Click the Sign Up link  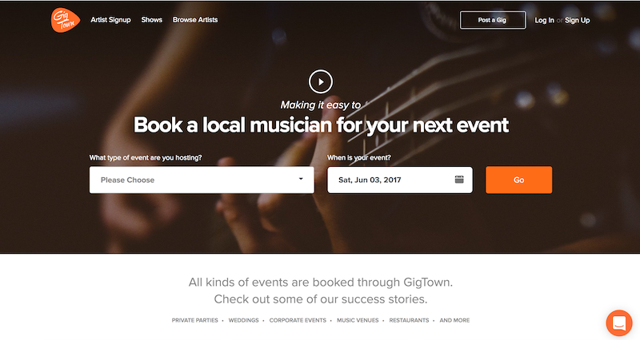pos(577,20)
